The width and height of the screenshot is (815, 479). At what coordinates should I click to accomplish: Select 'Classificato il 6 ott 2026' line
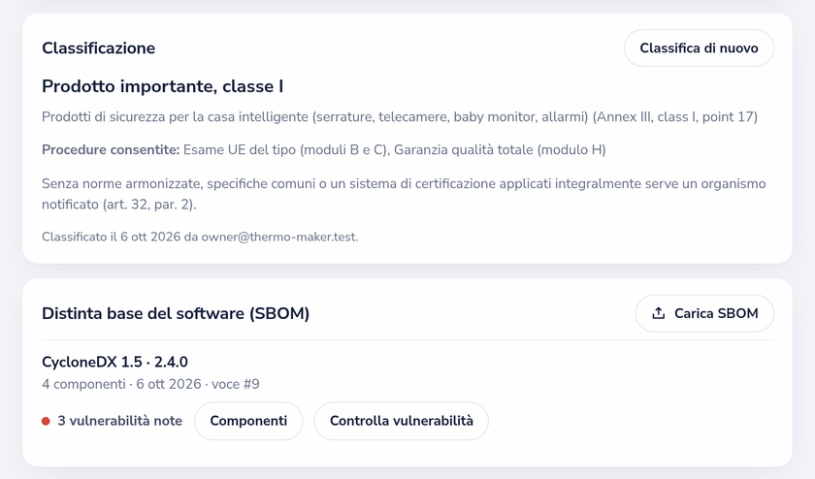coord(200,237)
